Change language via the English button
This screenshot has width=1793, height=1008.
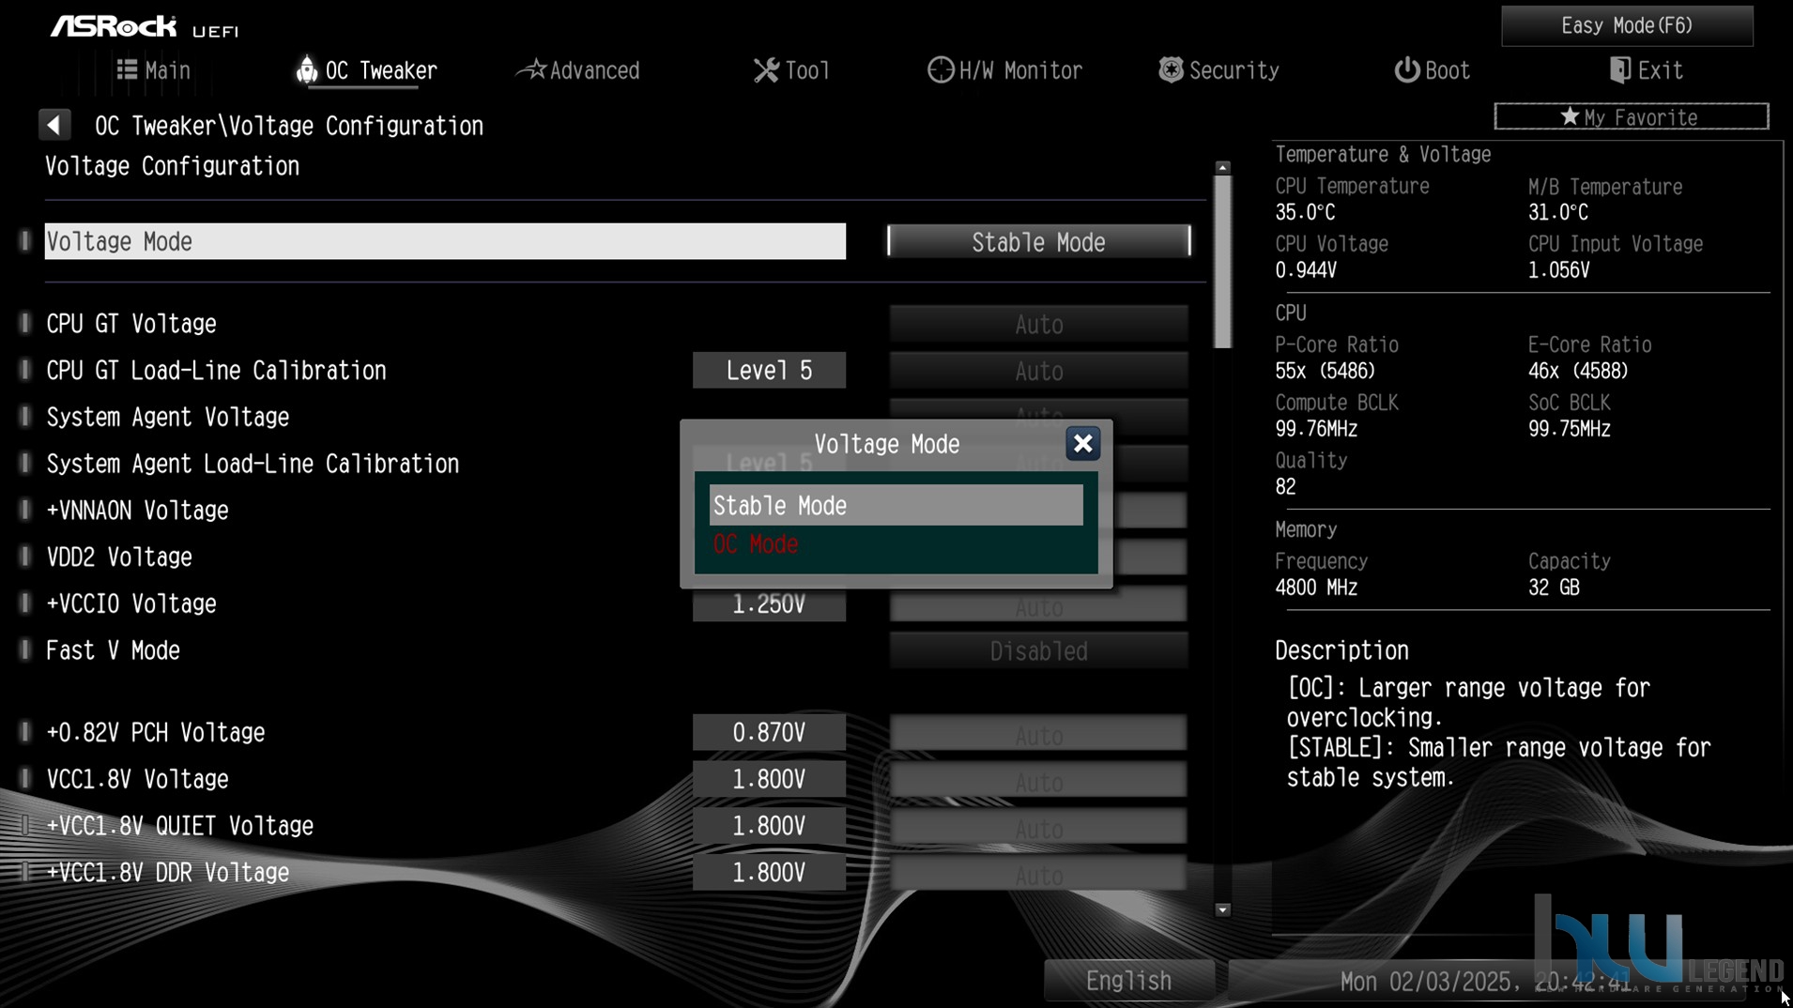(x=1128, y=981)
